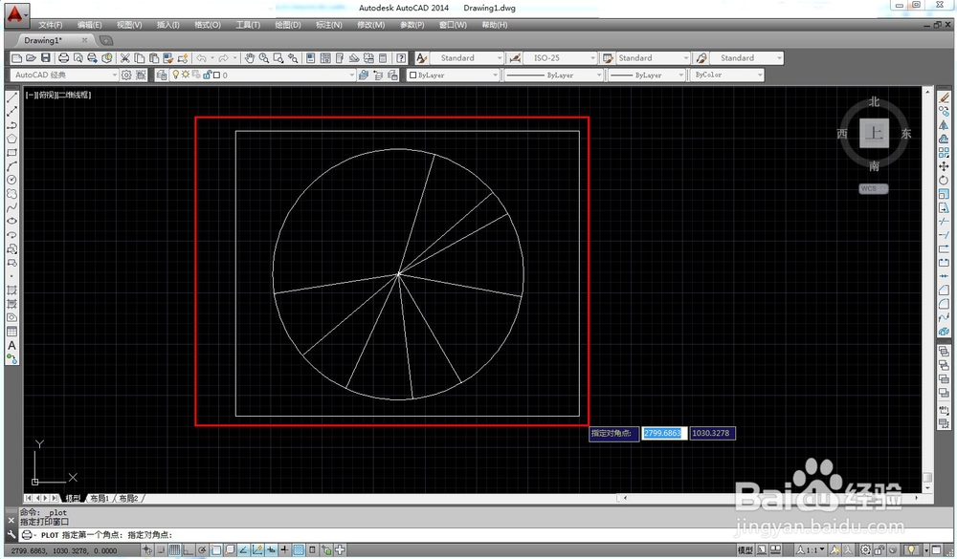
Task: Click the Open file folder icon
Action: pyautogui.click(x=32, y=58)
